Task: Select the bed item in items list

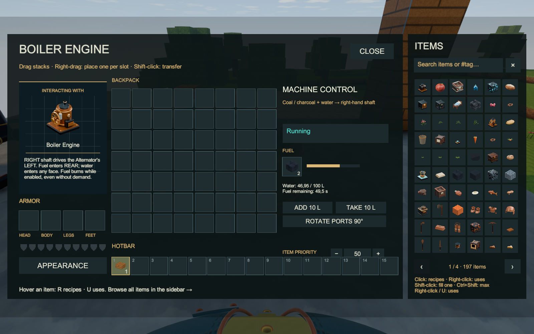Action: click(x=458, y=105)
